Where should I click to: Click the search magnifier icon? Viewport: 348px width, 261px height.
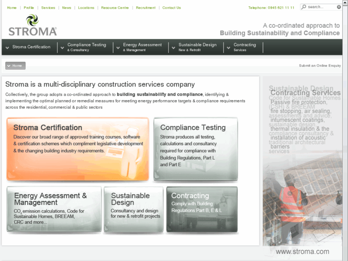303,7
